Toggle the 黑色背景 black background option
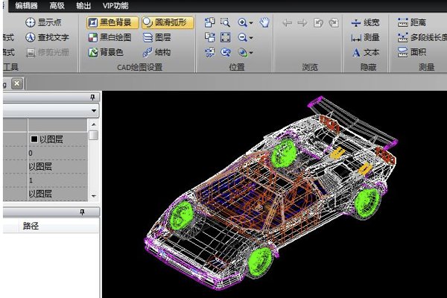Screen dimensions: 447x298 [x=112, y=23]
